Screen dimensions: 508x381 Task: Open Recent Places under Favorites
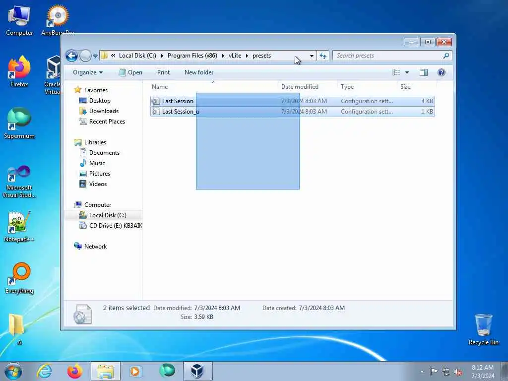107,121
